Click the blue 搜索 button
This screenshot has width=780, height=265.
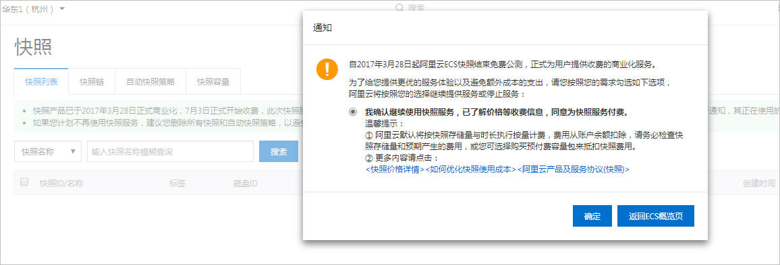pos(279,151)
